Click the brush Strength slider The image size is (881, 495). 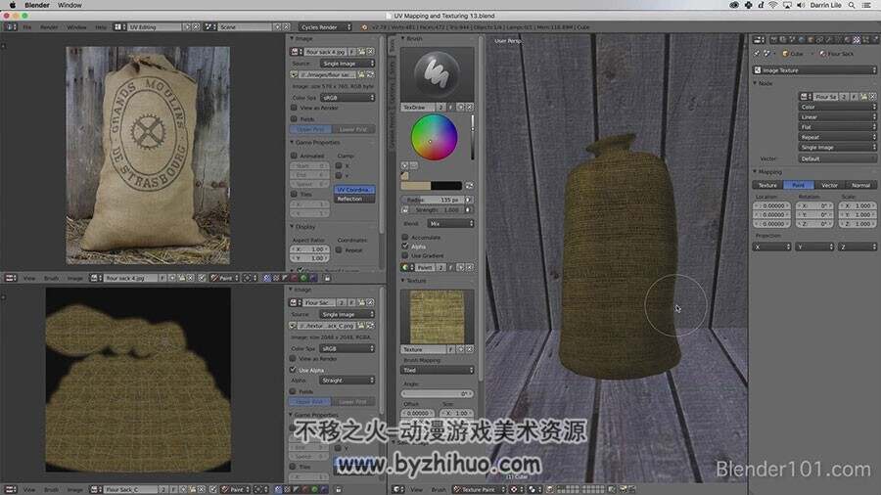pyautogui.click(x=437, y=210)
